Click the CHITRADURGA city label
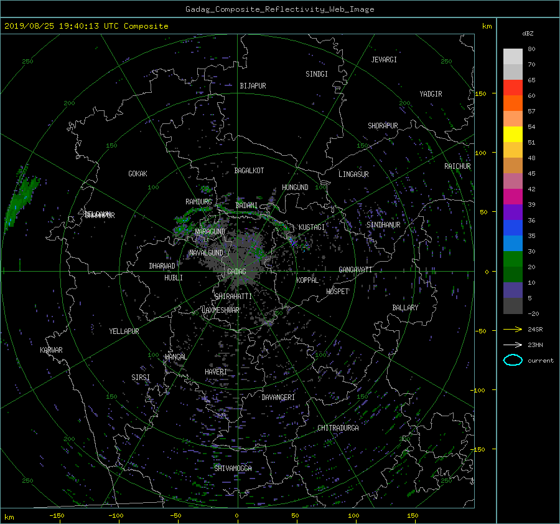The width and height of the screenshot is (560, 524). click(338, 428)
